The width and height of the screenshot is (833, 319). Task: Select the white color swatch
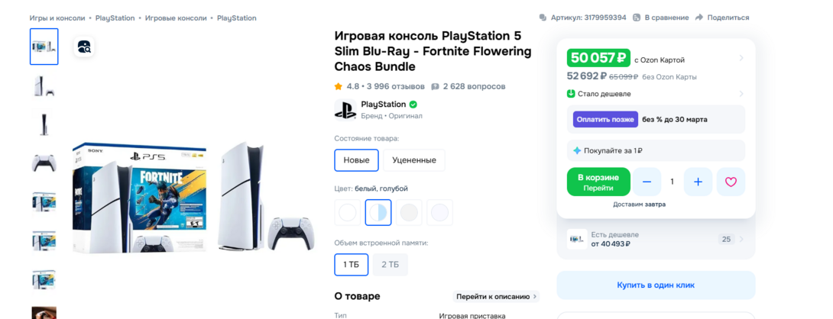pyautogui.click(x=348, y=212)
